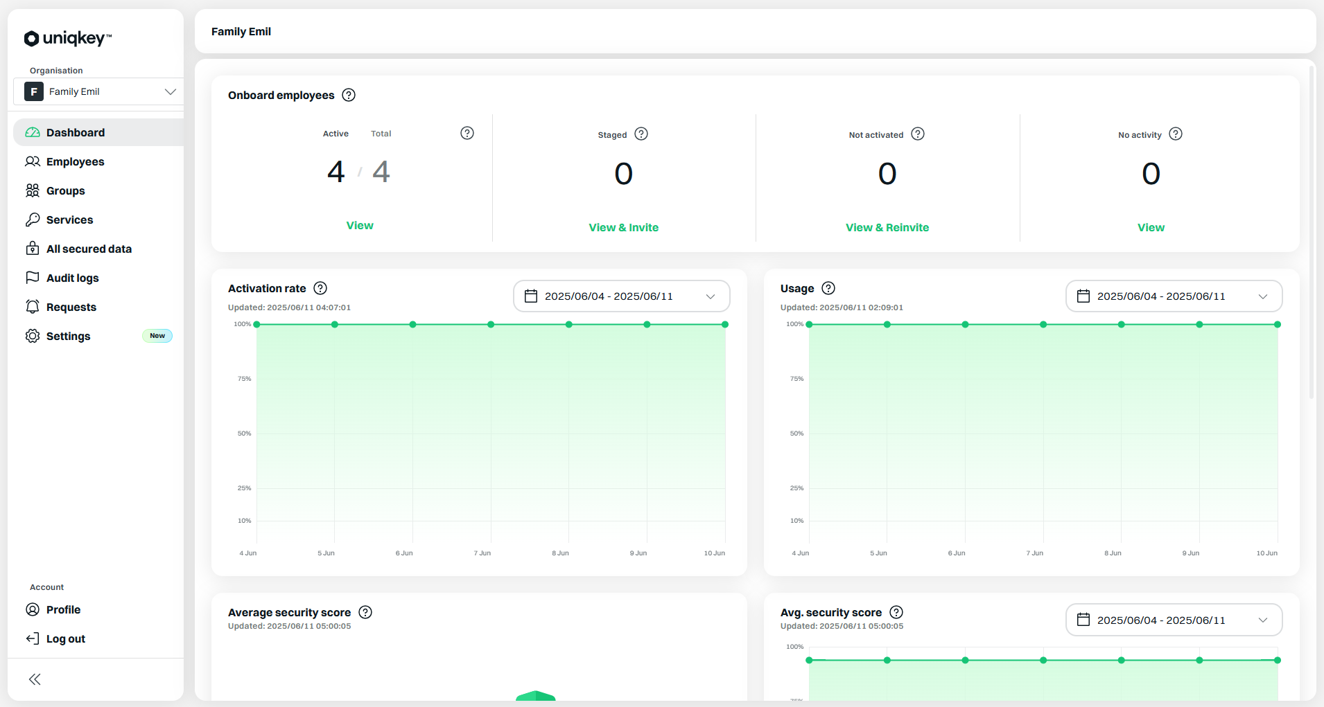The image size is (1324, 707).
Task: Open the Requests bell icon
Action: tap(33, 307)
